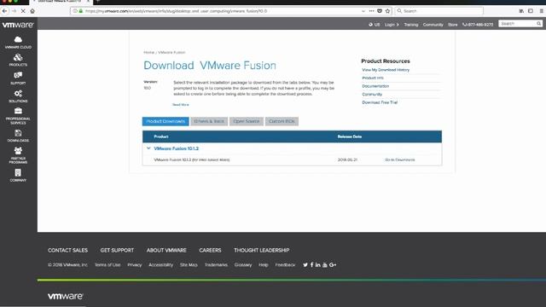Screen dimensions: 546x307
Task: Open the URL bar history dropdown
Action: point(363,11)
